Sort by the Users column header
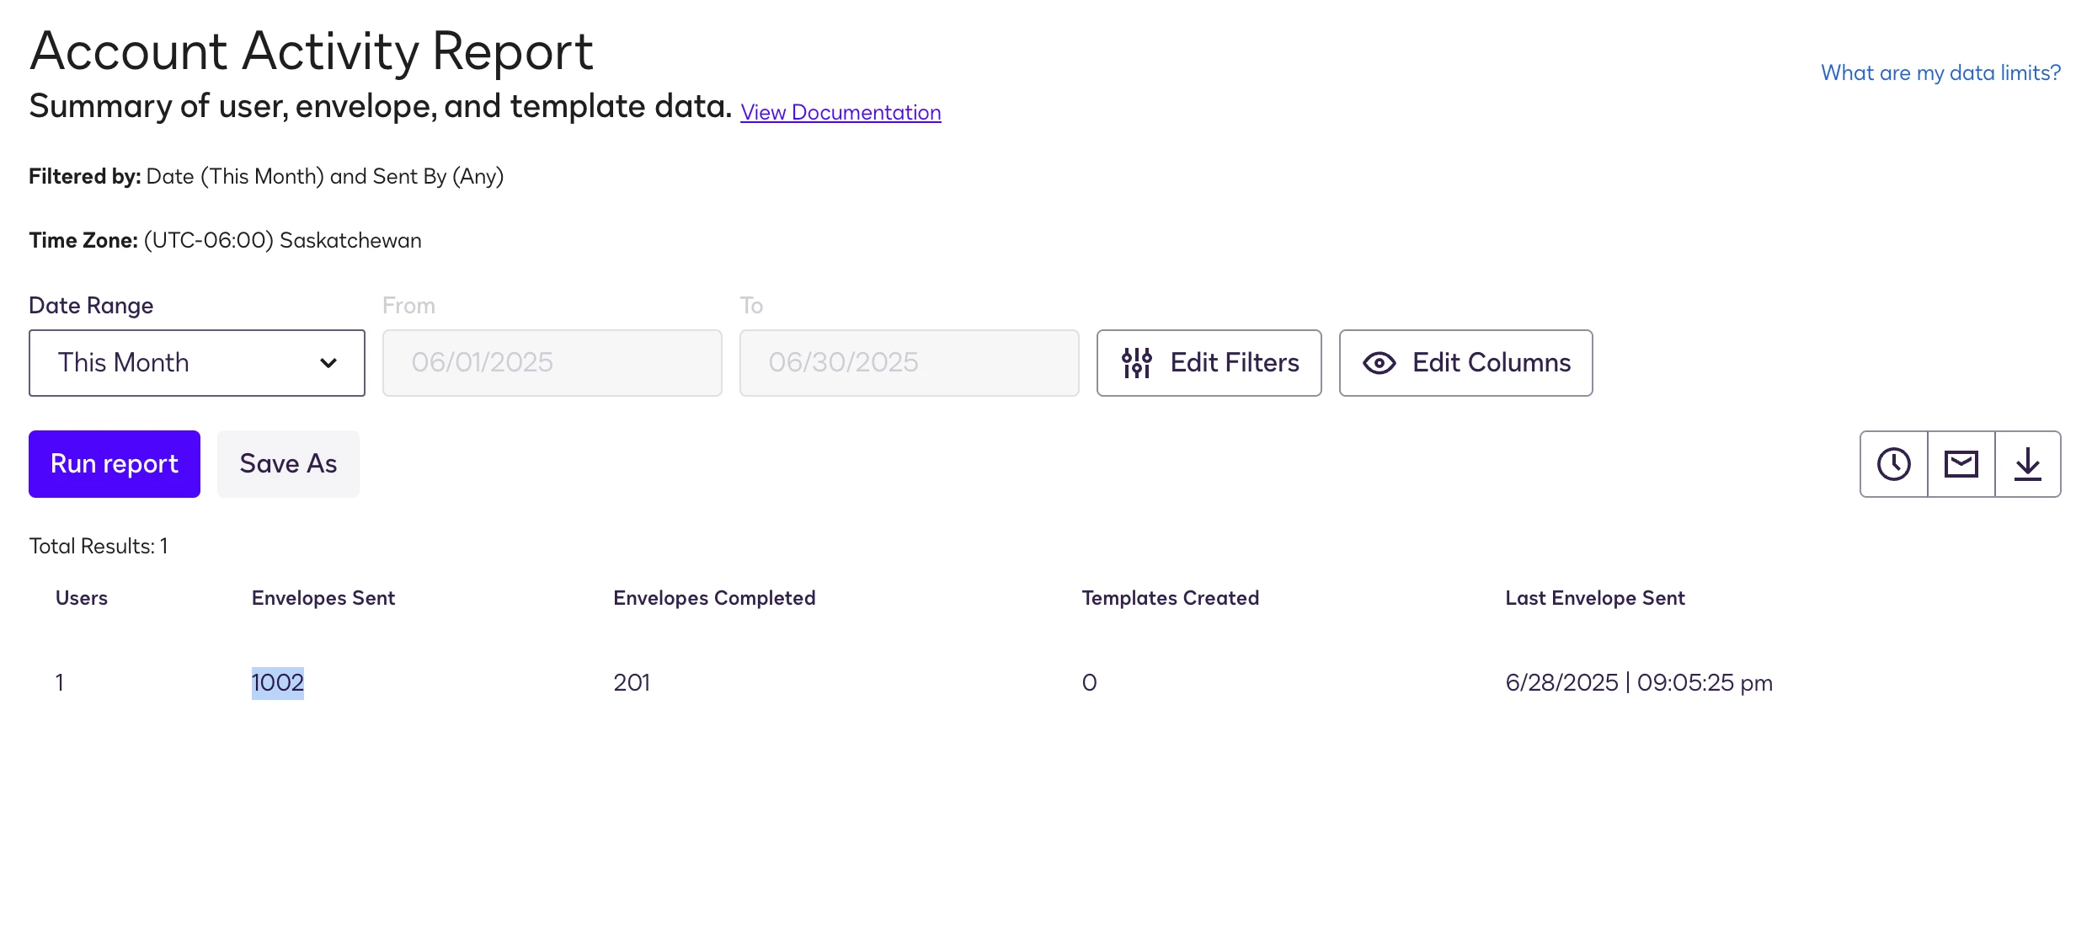The image size is (2092, 940). 82,598
